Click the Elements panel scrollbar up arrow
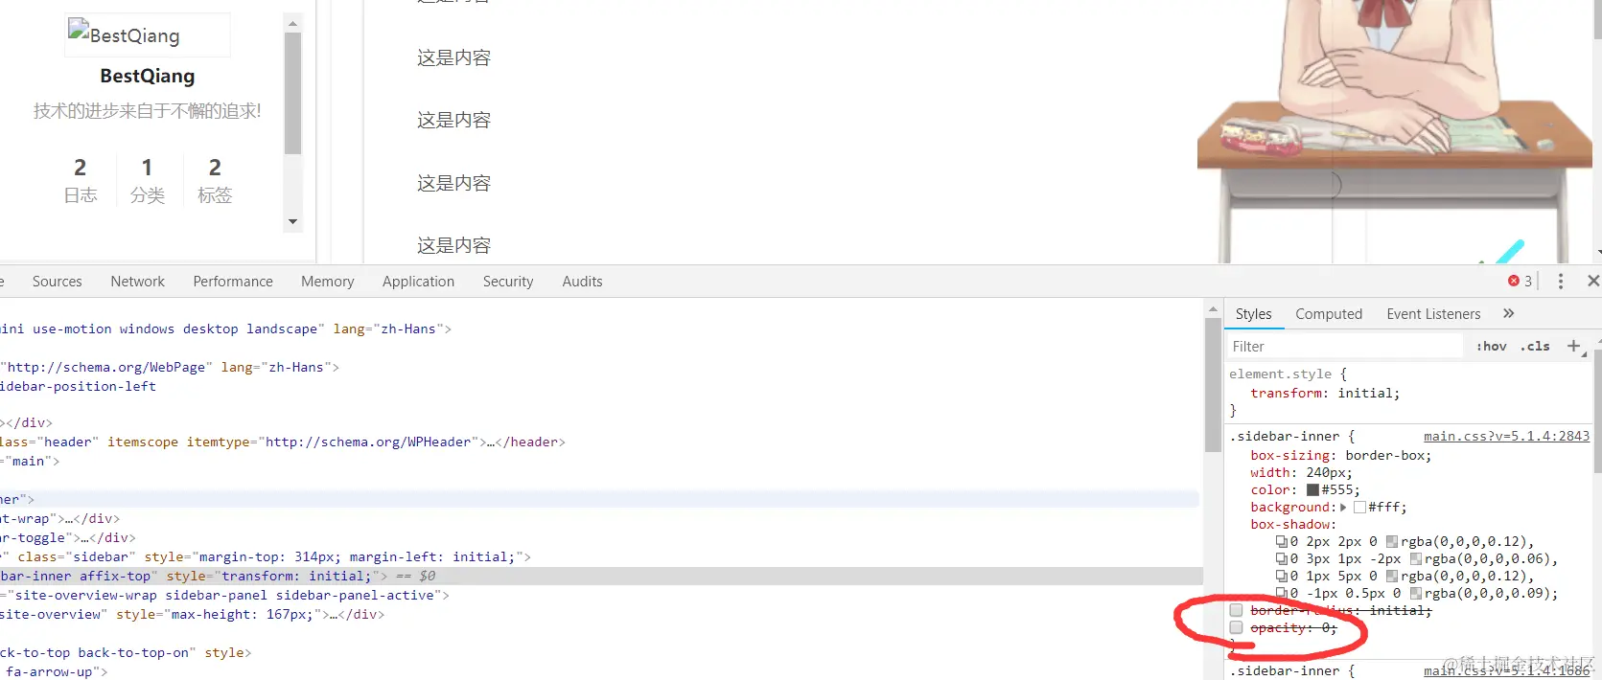 click(1213, 310)
